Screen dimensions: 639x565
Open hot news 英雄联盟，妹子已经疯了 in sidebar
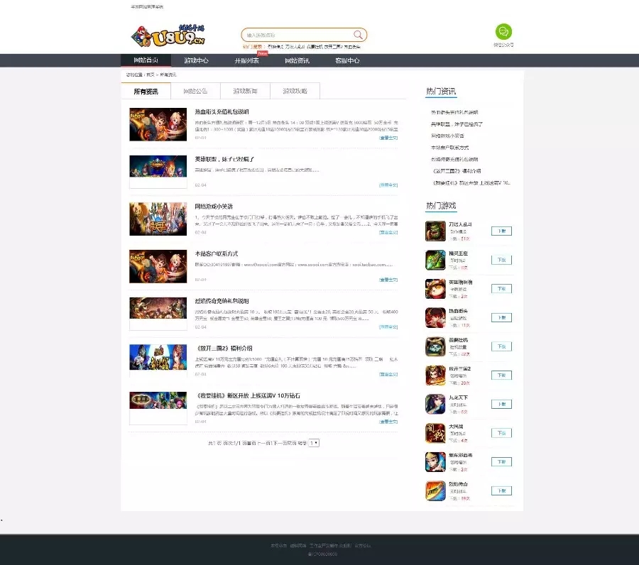tap(457, 124)
